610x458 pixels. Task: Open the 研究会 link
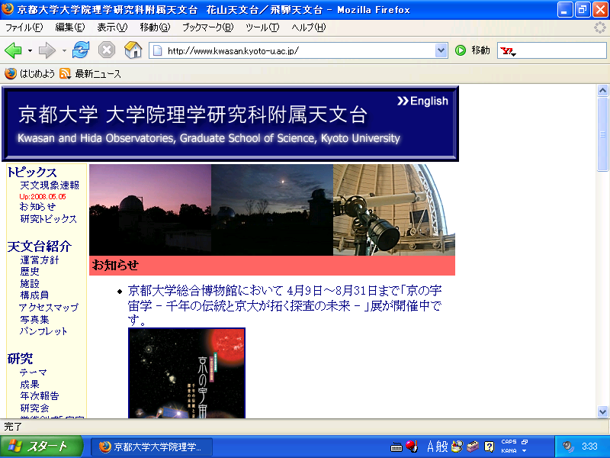(34, 408)
